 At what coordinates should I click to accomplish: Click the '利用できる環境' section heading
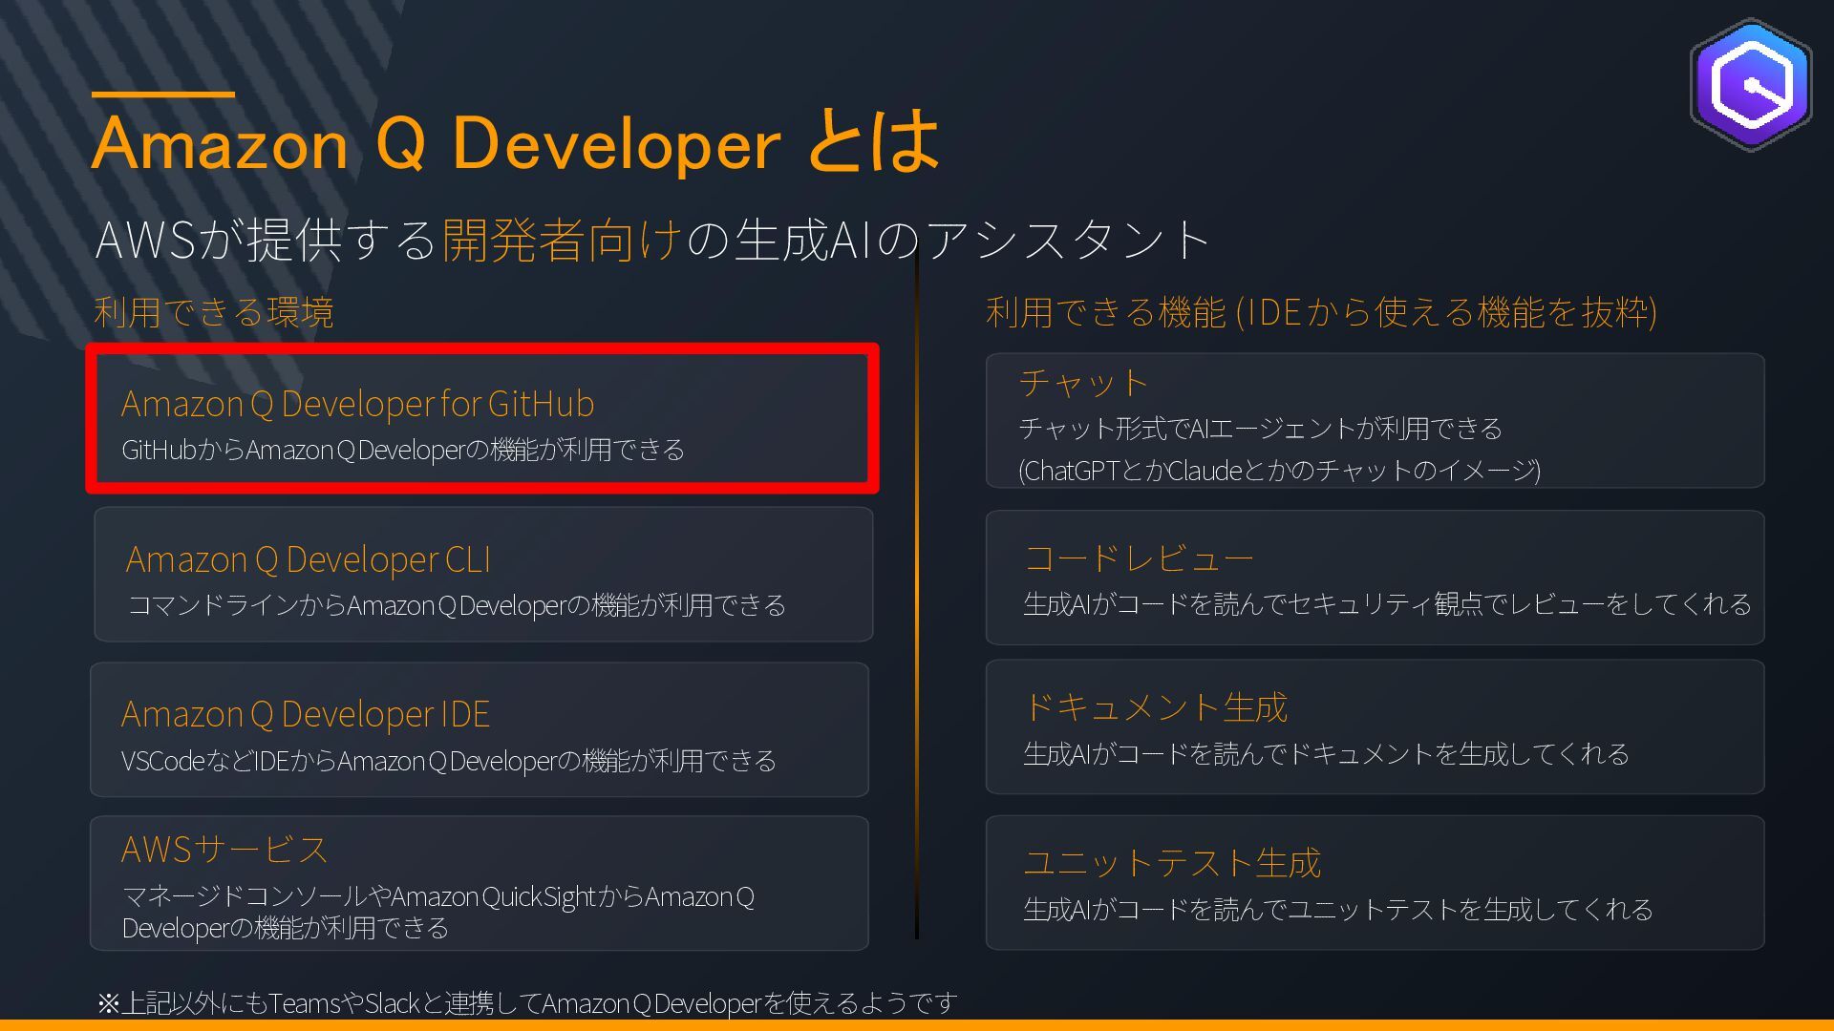coord(214,312)
